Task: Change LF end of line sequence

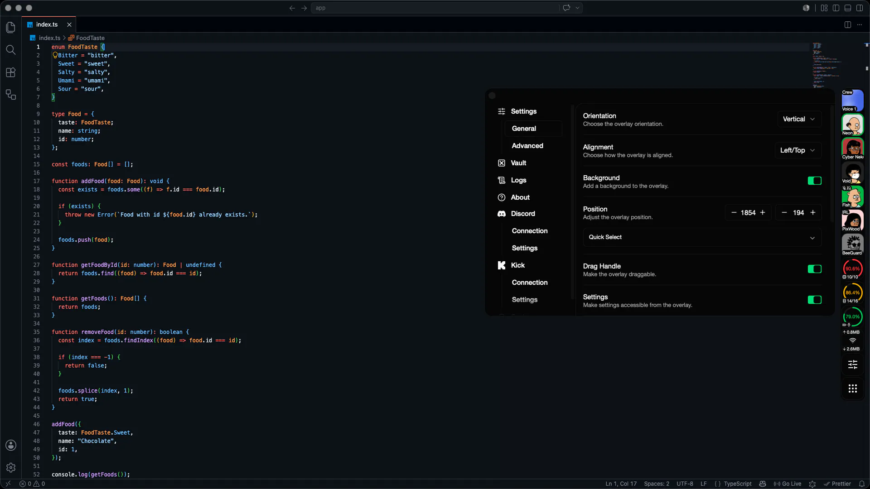Action: (x=704, y=484)
